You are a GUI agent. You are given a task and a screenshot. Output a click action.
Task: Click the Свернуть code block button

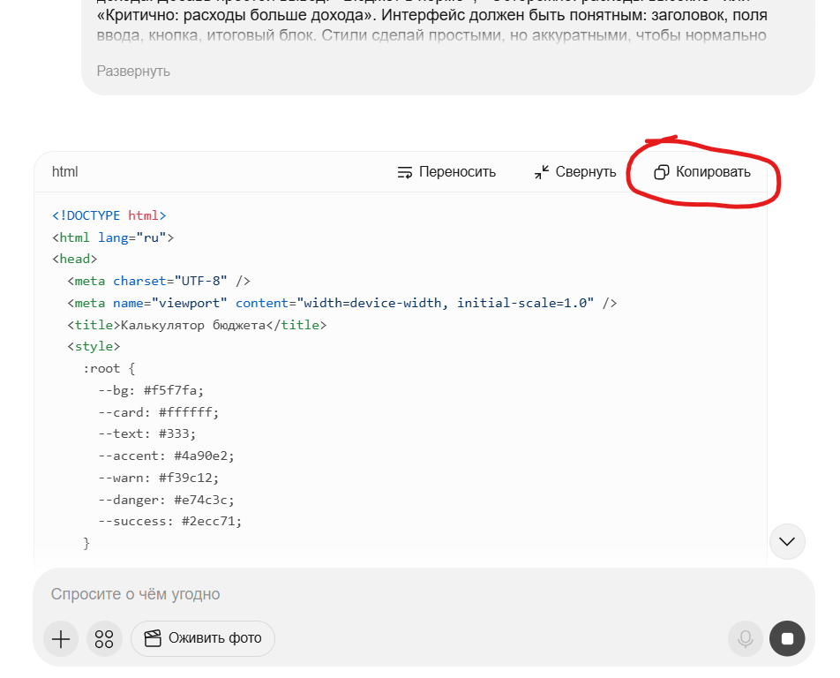[x=574, y=172]
